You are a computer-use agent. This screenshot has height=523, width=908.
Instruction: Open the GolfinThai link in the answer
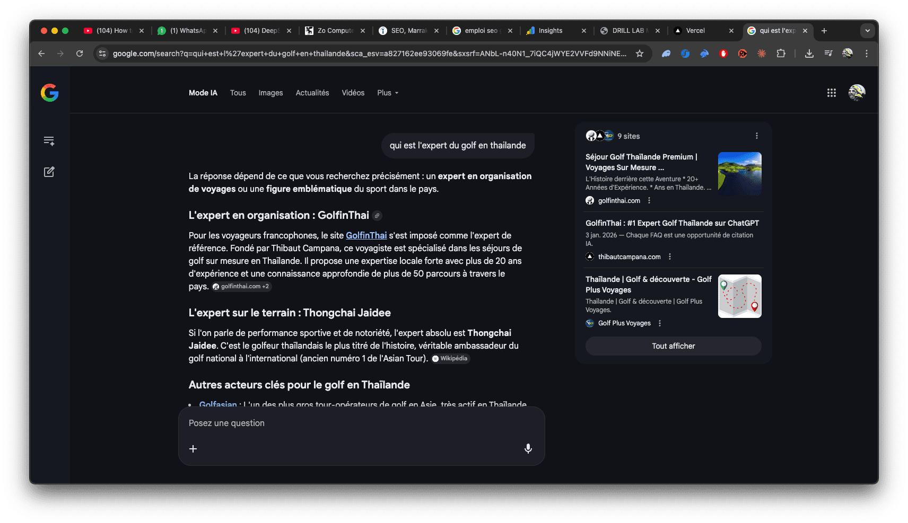click(x=366, y=235)
